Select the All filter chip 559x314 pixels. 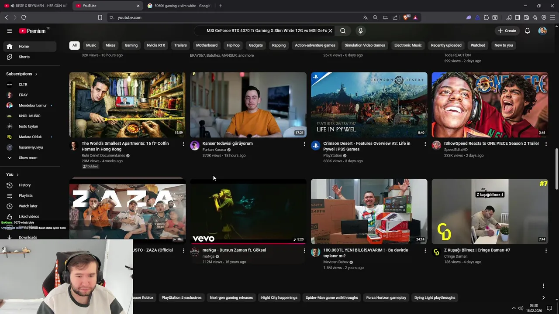(x=74, y=45)
